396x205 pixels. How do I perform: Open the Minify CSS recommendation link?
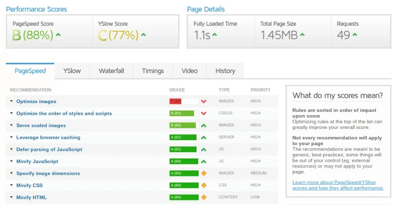(x=30, y=185)
